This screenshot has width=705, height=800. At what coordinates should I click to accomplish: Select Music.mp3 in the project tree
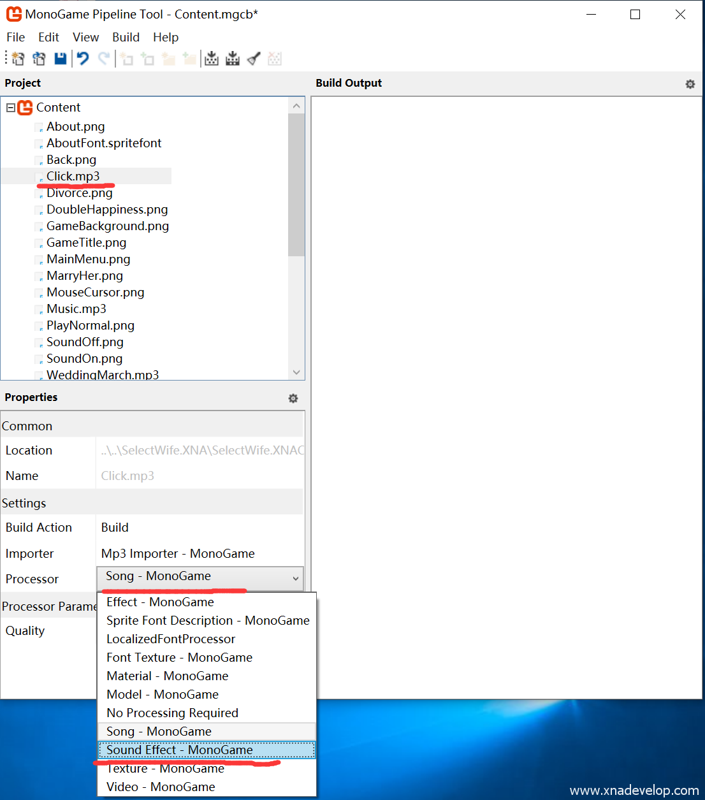pos(76,309)
